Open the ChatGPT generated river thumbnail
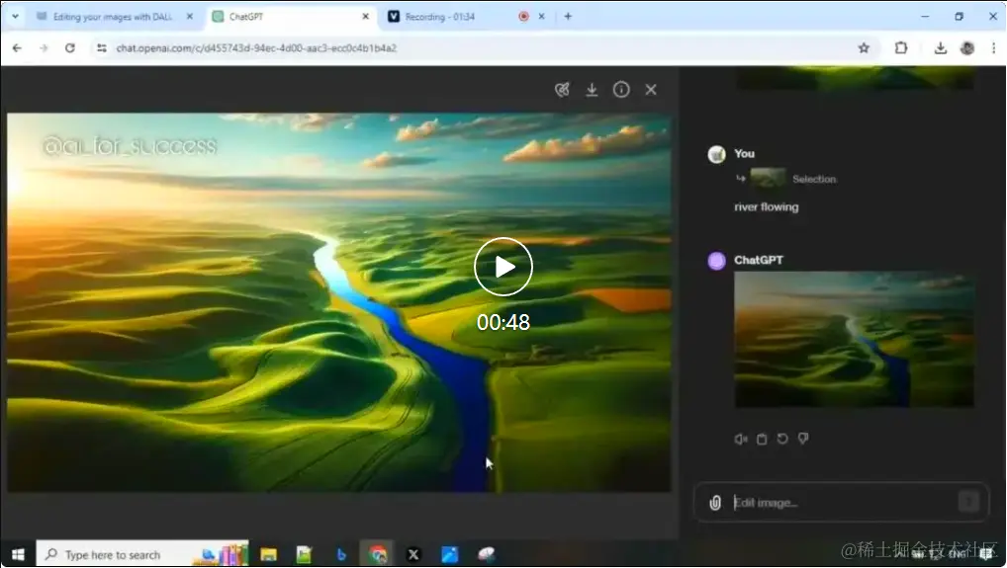Viewport: 1007px width, 568px height. tap(854, 339)
